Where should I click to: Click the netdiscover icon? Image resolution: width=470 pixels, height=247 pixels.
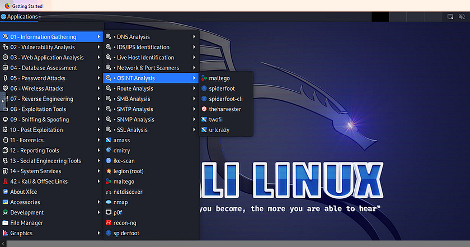(109, 192)
